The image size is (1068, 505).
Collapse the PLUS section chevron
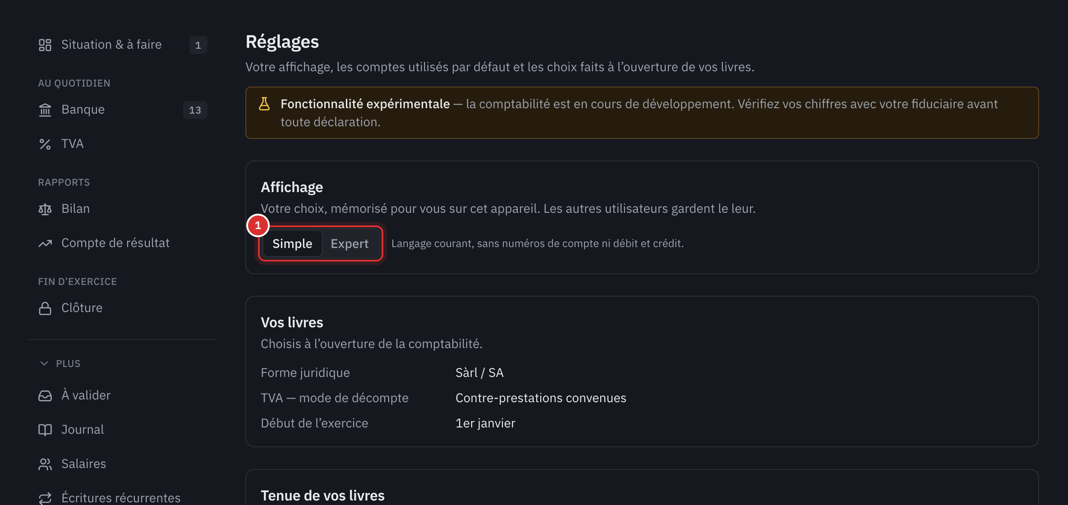[x=44, y=363]
